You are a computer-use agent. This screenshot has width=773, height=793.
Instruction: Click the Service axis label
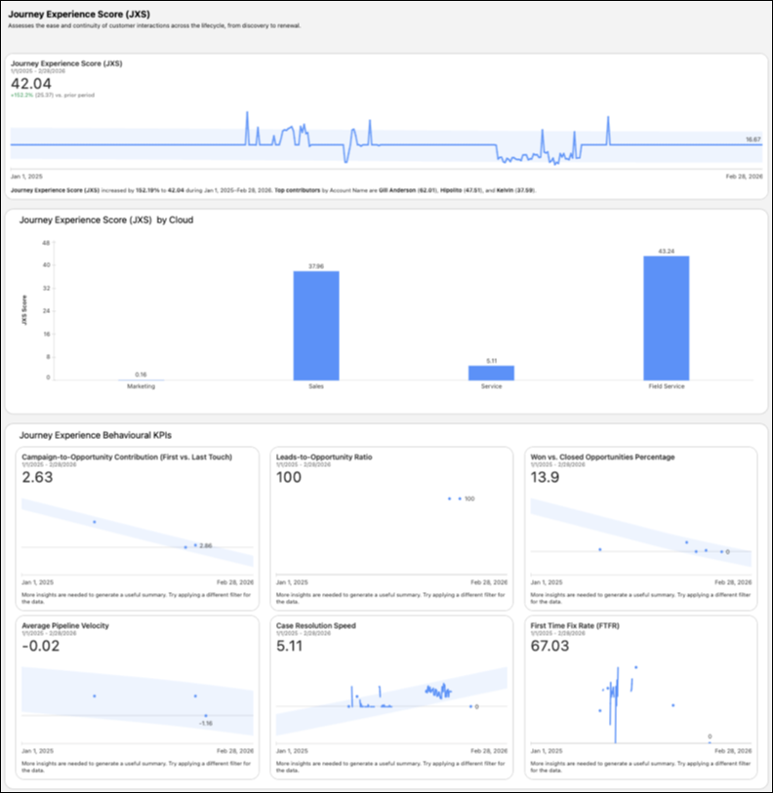click(491, 386)
